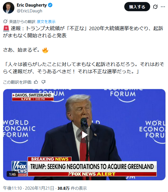The height and width of the screenshot is (192, 168).
Task: Click the 購入する button
Action: click(137, 7)
